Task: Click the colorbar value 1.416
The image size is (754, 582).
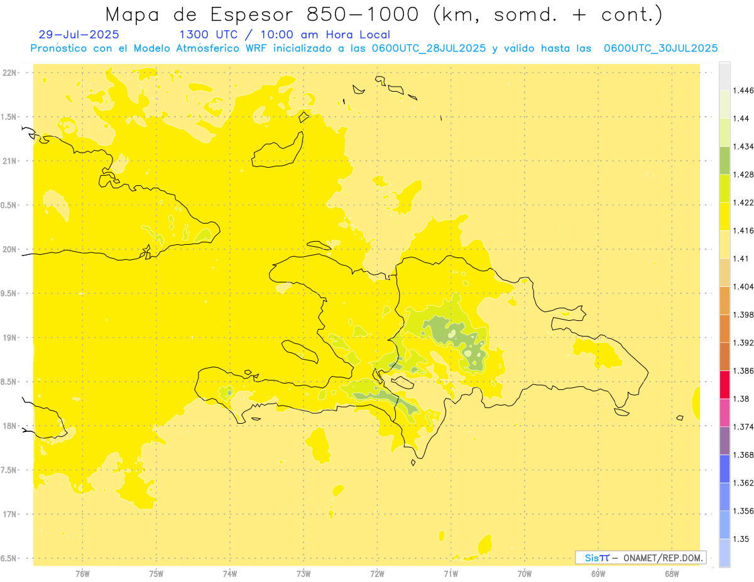Action: pos(745,230)
